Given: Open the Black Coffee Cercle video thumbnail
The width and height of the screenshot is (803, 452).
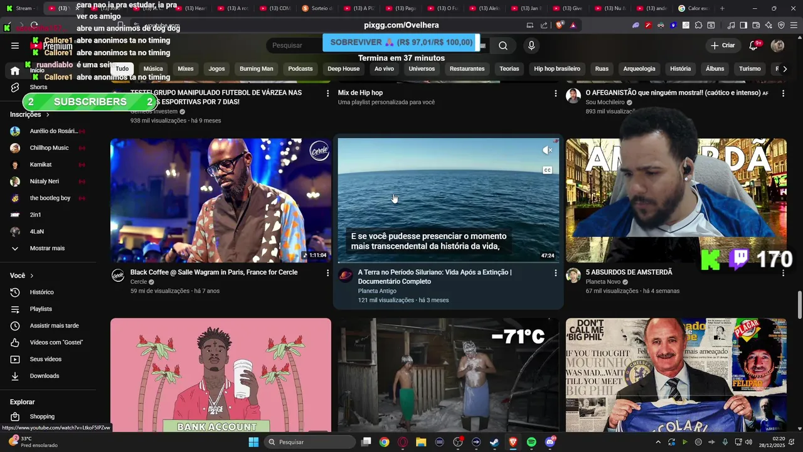Looking at the screenshot, I should tap(221, 200).
